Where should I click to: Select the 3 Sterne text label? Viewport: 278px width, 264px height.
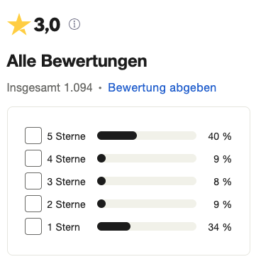(x=66, y=182)
